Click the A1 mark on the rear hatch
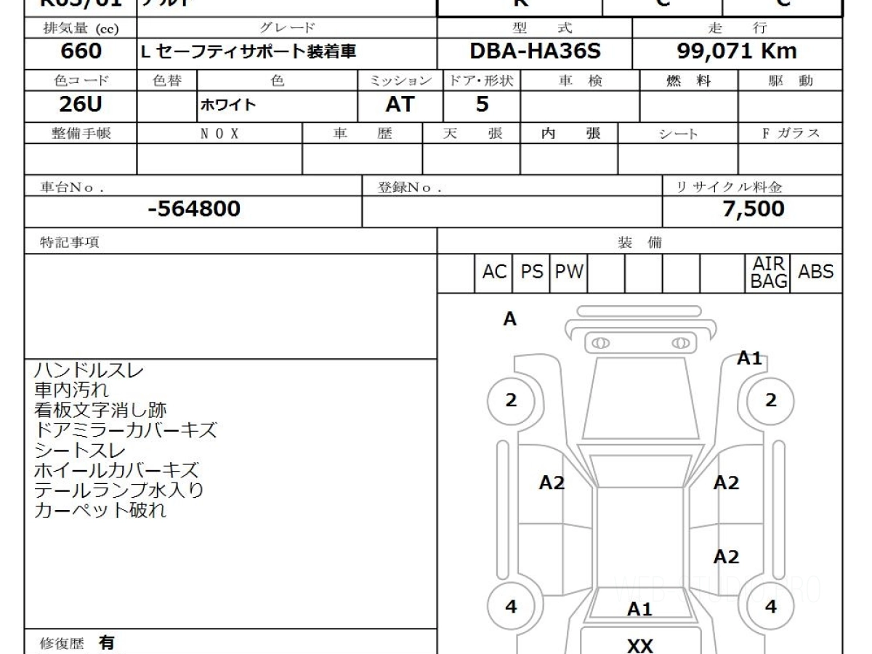Image resolution: width=872 pixels, height=654 pixels. 639,610
